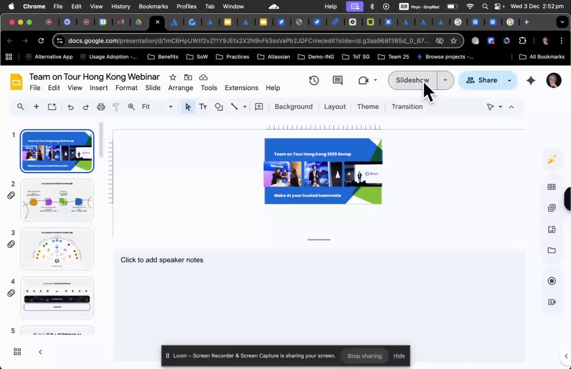Click the Share button
Viewport: 571px width, 369px height.
(x=481, y=80)
